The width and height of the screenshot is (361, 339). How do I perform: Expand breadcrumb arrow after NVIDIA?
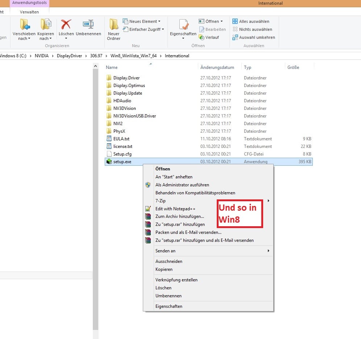pyautogui.click(x=53, y=56)
